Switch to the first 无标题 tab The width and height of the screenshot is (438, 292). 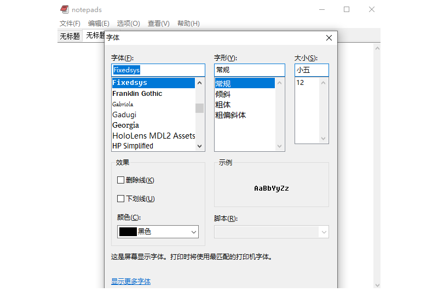70,36
